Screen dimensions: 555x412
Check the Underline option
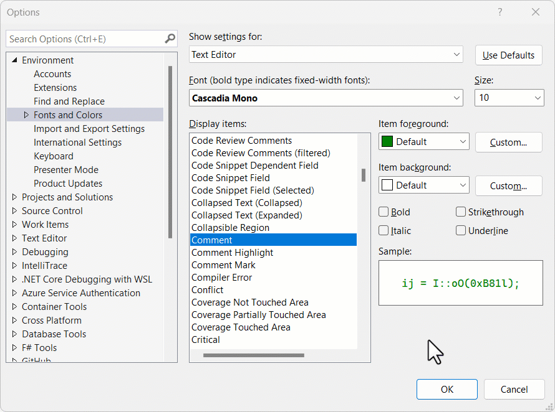[x=460, y=231]
